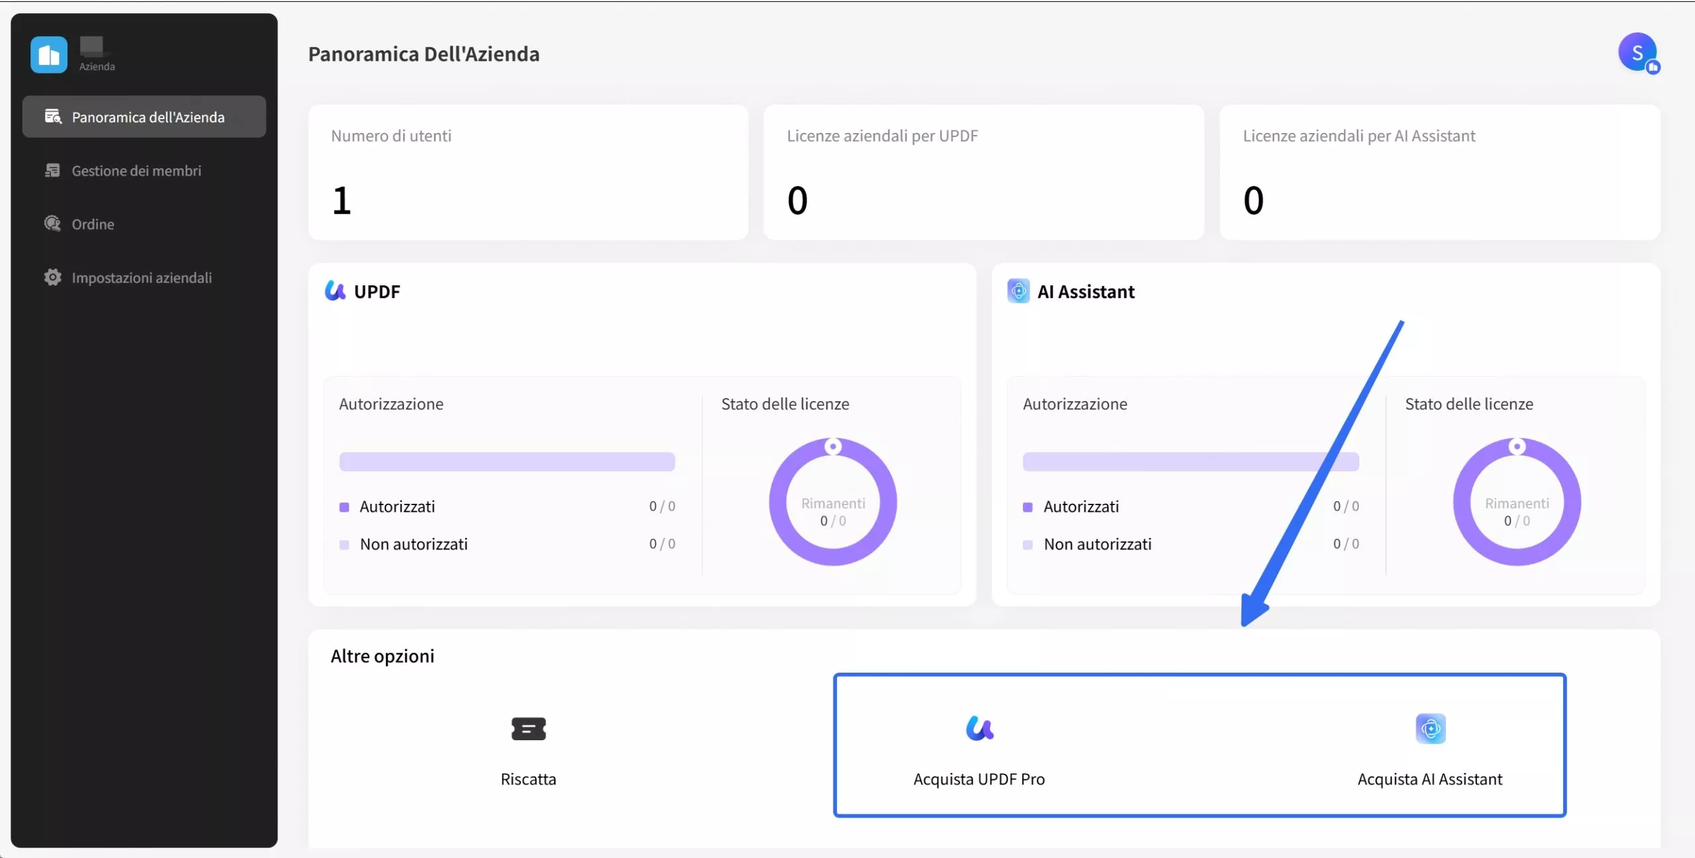This screenshot has width=1695, height=858.
Task: Click the UPDF authorization progress bar
Action: 507,461
